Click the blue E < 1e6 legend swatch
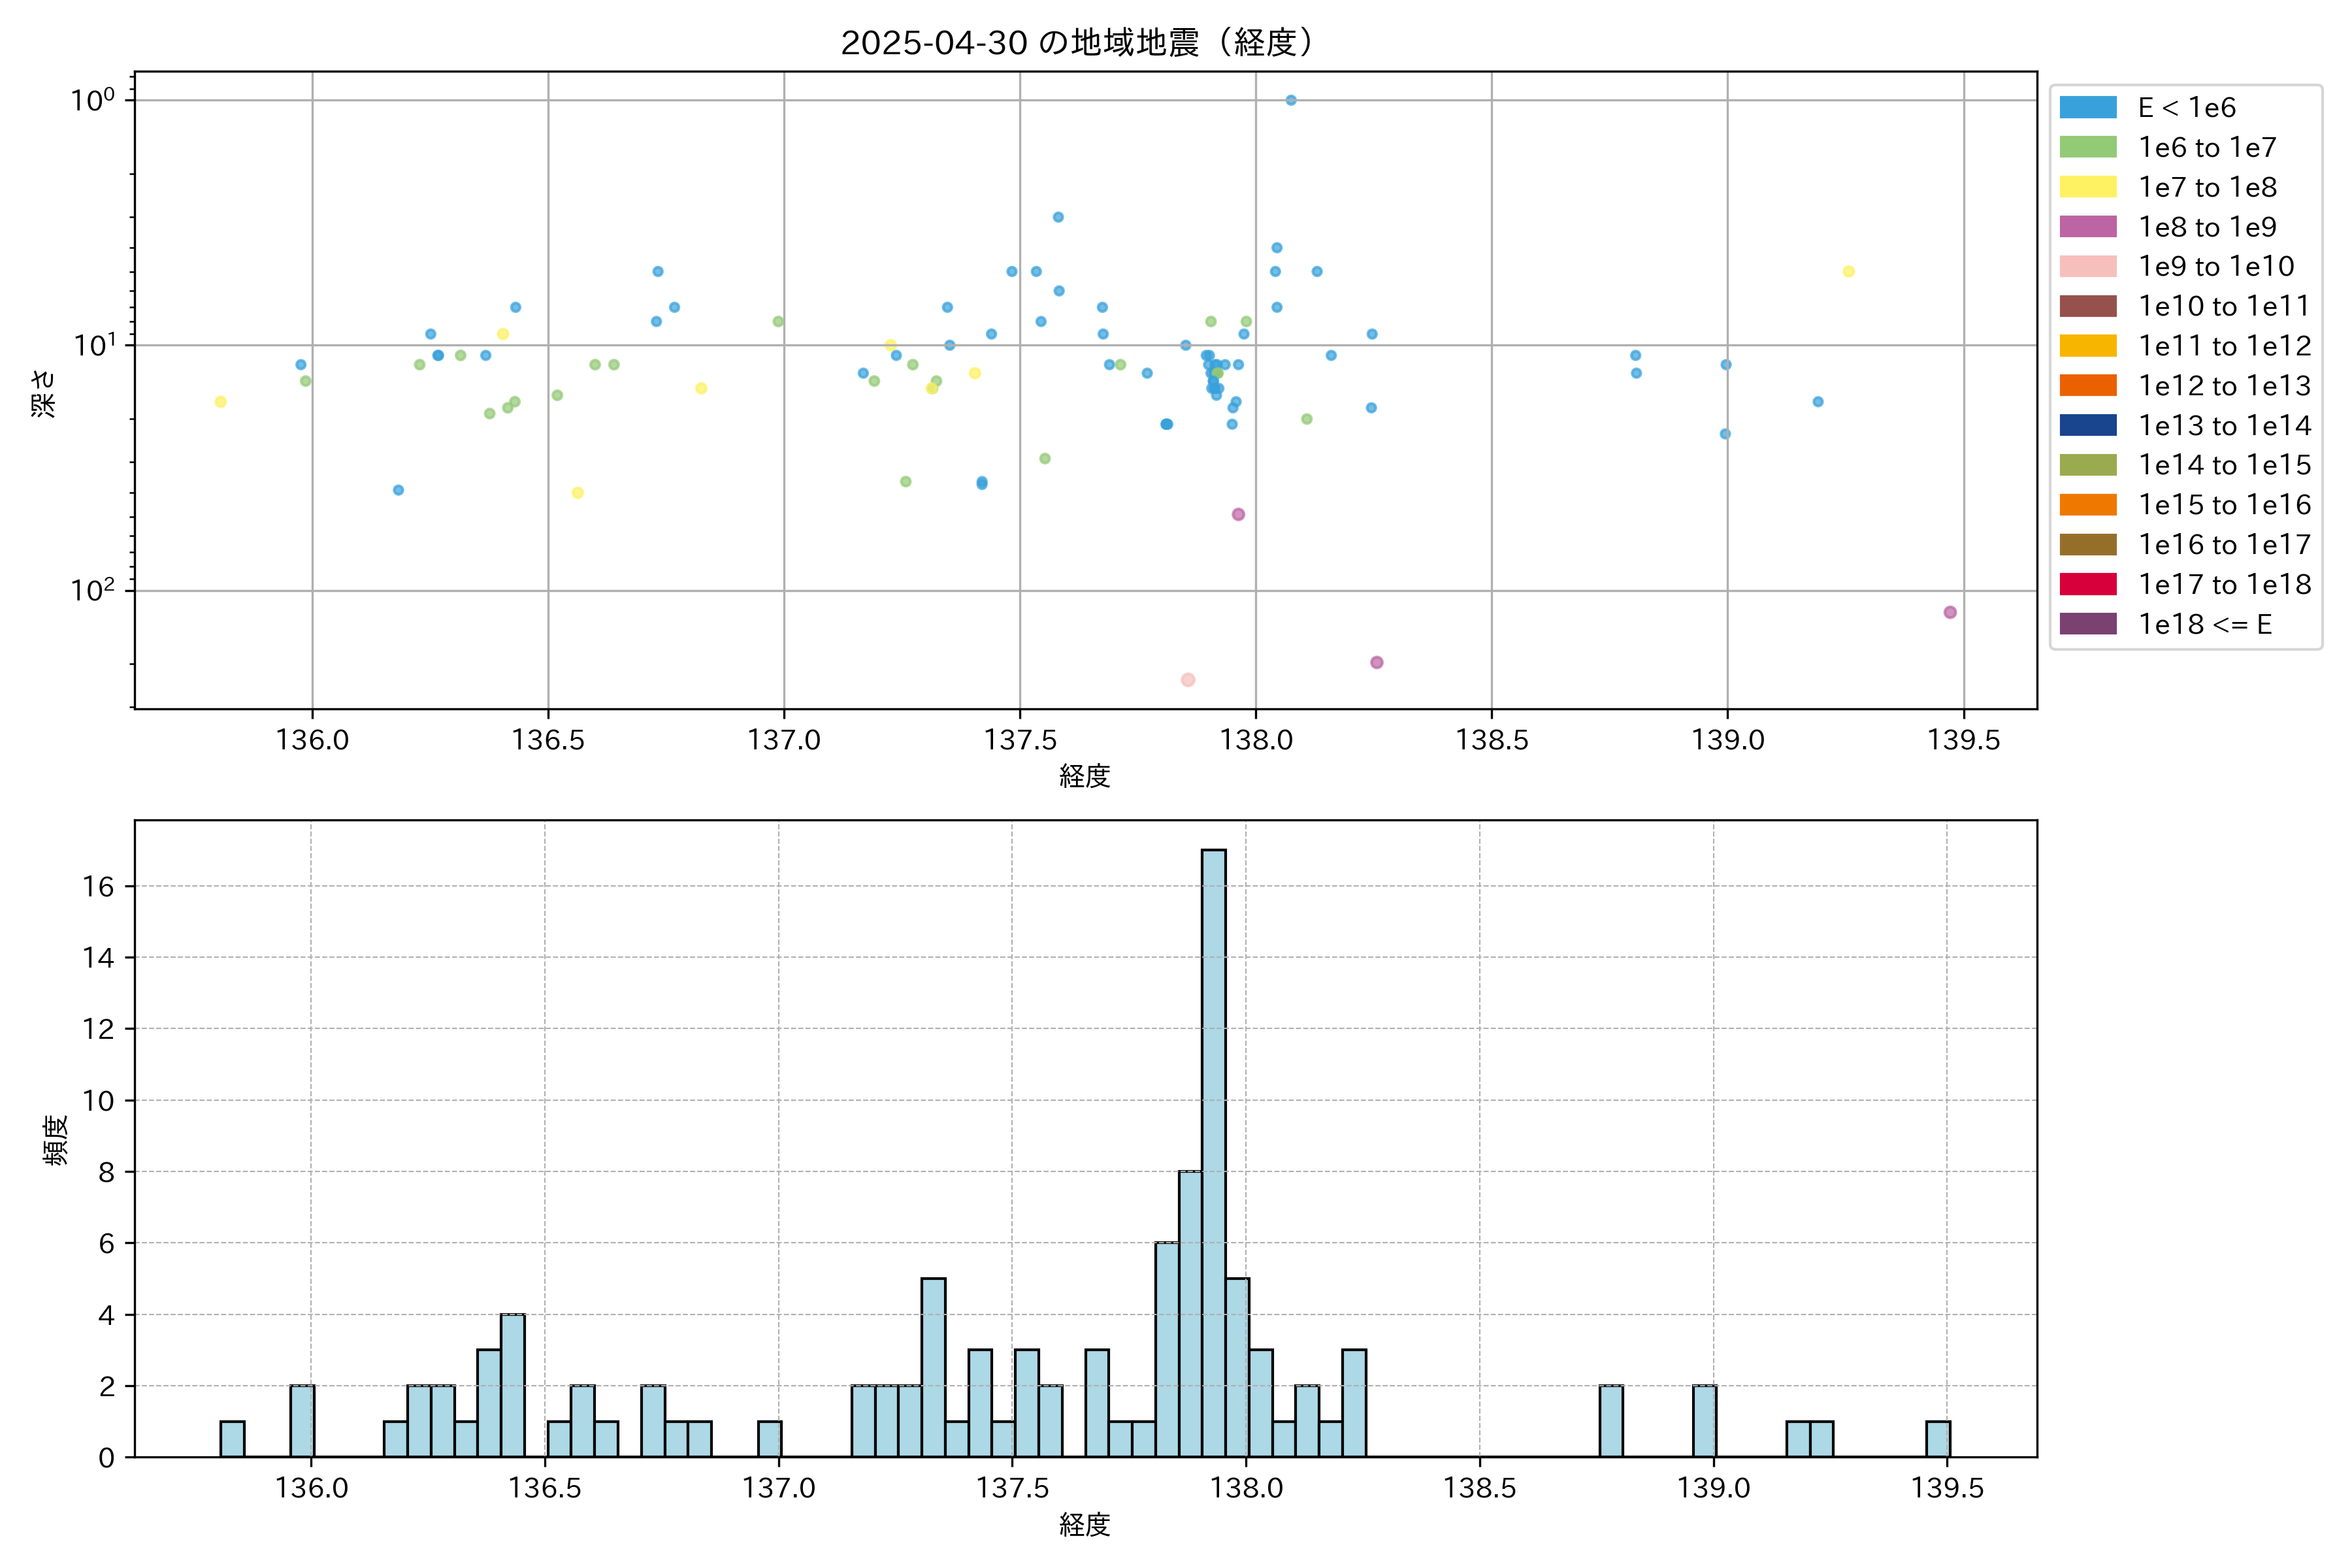The image size is (2352, 1568). [2088, 108]
